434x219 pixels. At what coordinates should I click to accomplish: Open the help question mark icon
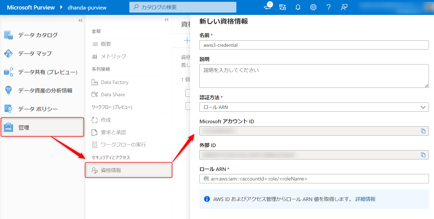tap(329, 7)
